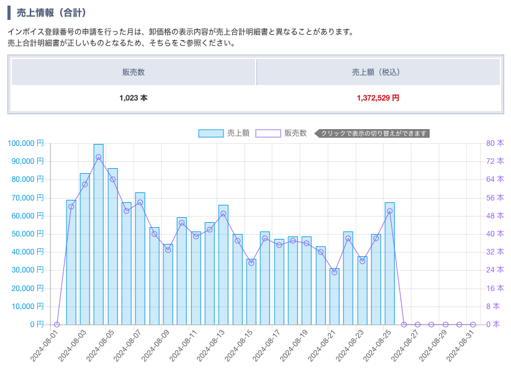Click the 2024-08-13 x-axis label

pos(210,345)
